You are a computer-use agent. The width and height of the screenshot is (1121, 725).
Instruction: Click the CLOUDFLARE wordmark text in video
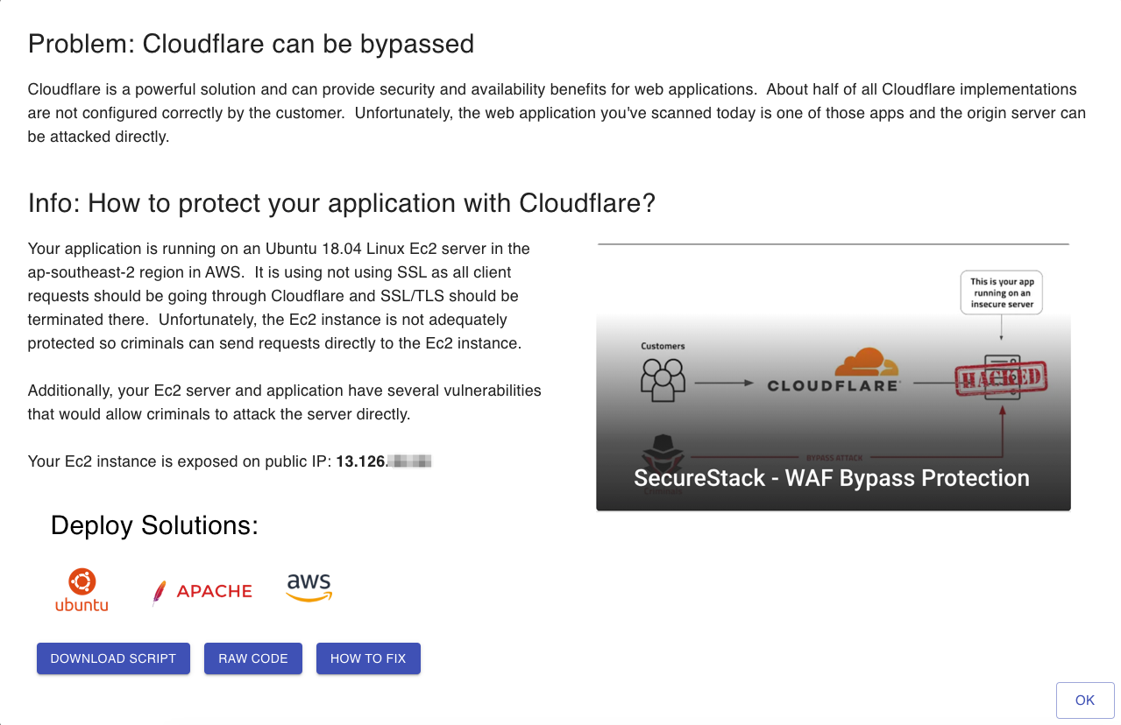834,385
